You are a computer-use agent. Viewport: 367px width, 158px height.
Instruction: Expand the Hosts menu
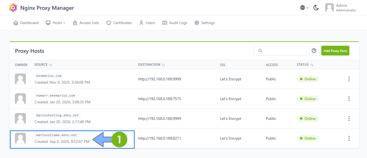(x=55, y=23)
